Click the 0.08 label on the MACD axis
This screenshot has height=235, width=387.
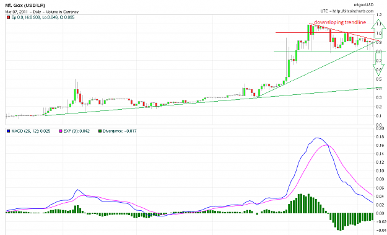point(381,179)
